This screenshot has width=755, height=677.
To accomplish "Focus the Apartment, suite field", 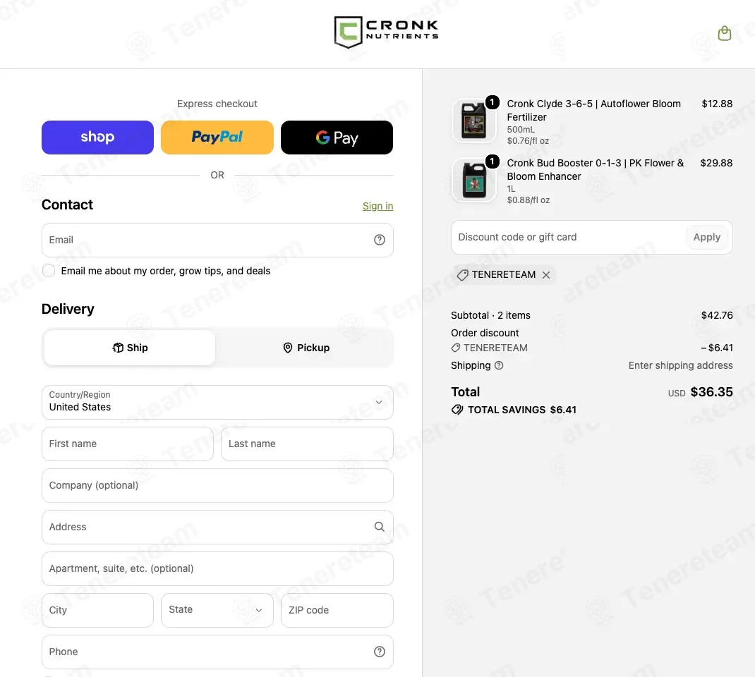I will pos(217,568).
